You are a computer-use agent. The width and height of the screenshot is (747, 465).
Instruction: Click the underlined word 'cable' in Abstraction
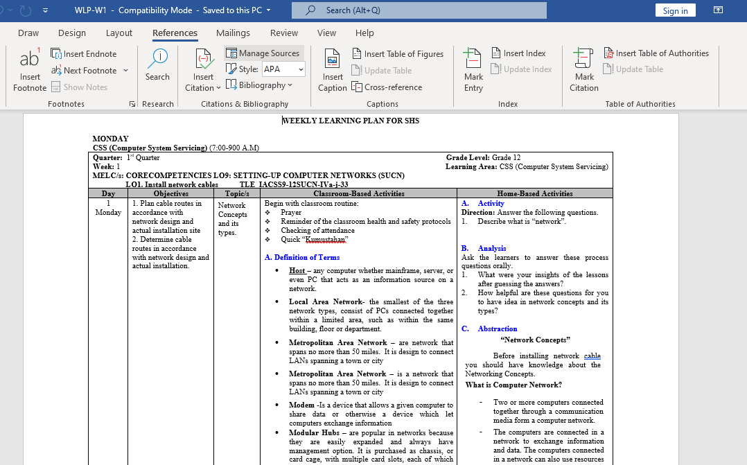coord(592,356)
